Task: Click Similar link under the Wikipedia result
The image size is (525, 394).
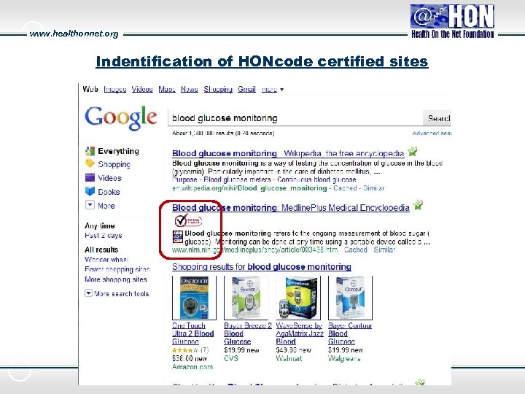Action: (x=373, y=188)
